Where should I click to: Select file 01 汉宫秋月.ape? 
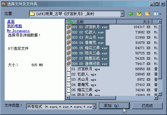click(86, 69)
